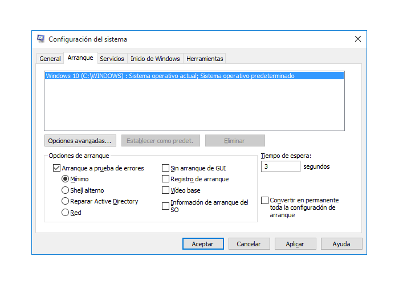The image size is (399, 285).
Task: Uncheck Arranque a prueba de errores
Action: pos(56,168)
